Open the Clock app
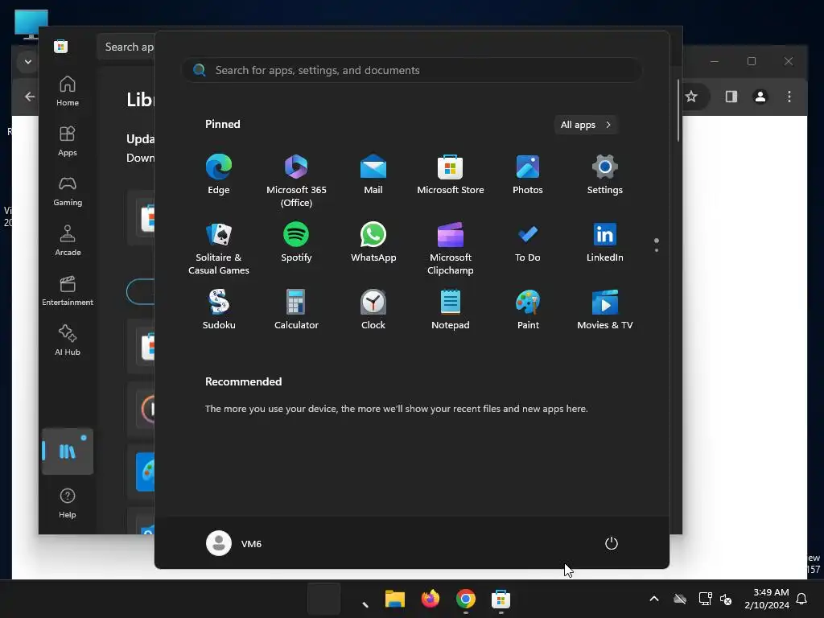 [x=373, y=310]
